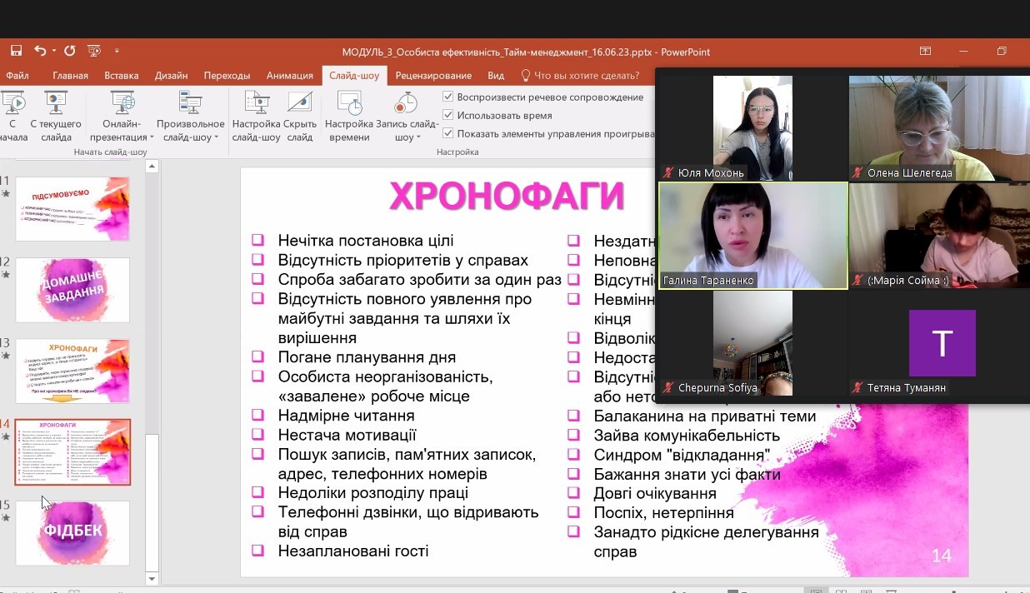Viewport: 1030px width, 593px height.
Task: Uncheck 'Воспроизвести речевое сопровождение' checkbox
Action: pos(448,97)
